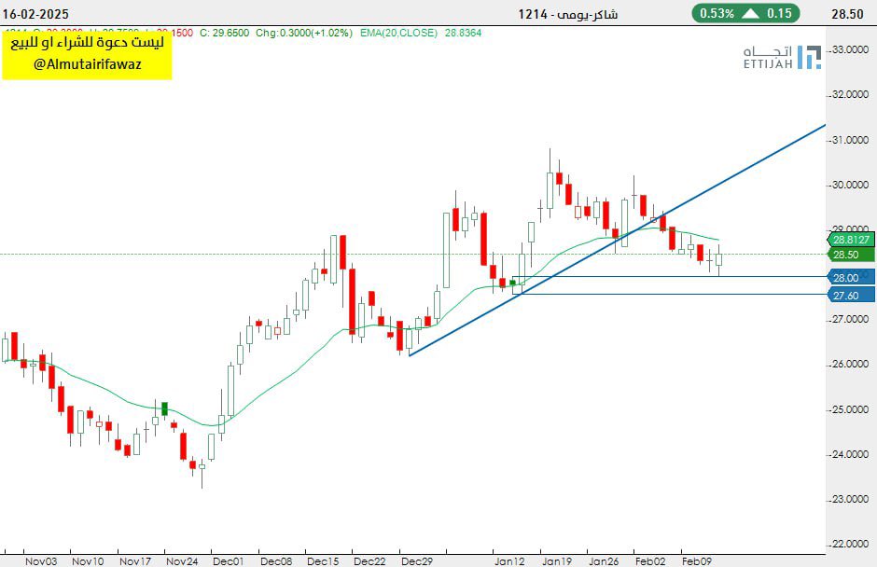Click the 27.0000 price axis label
The image size is (877, 567).
click(x=851, y=319)
